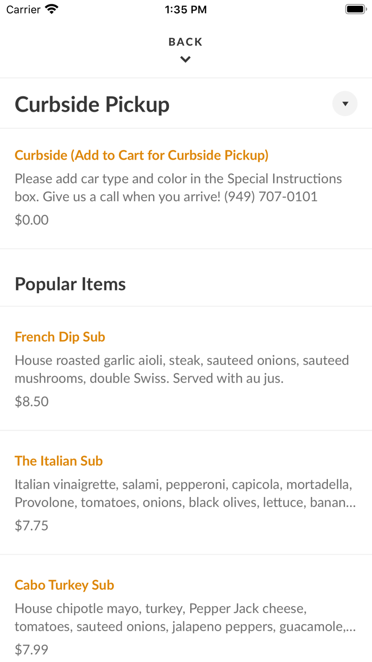
Task: Collapse the menu using the BACK chevron
Action: [x=185, y=59]
